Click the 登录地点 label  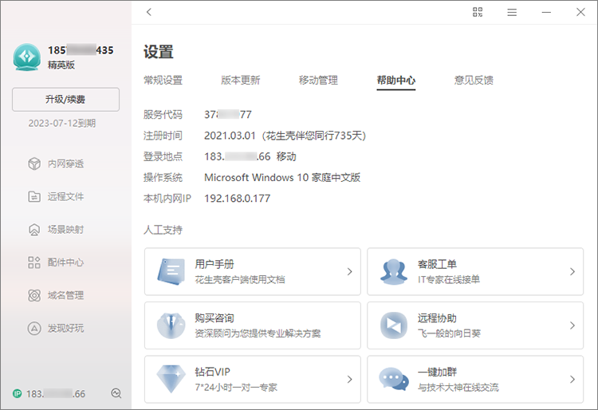[163, 156]
